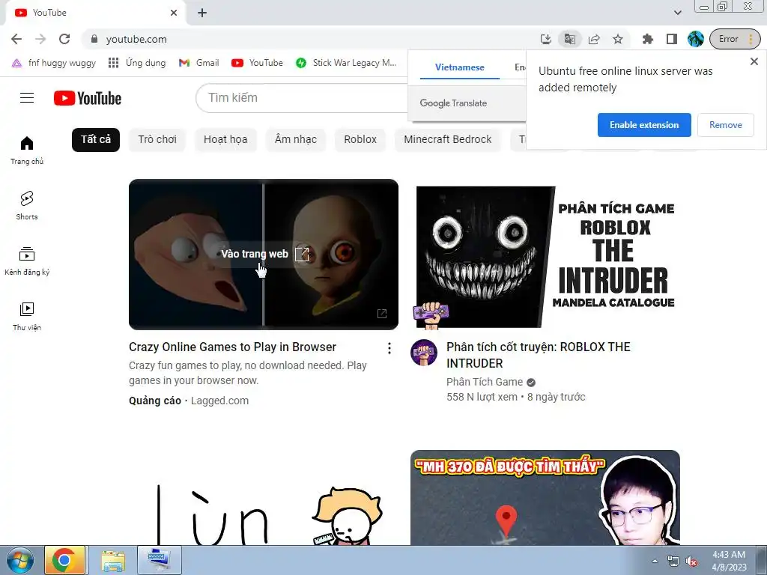This screenshot has width=767, height=575.
Task: Show hidden system tray icons
Action: click(655, 561)
